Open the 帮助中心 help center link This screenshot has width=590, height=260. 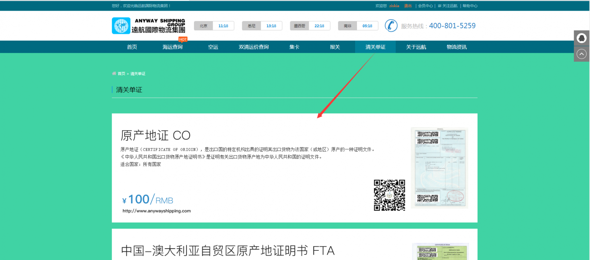470,6
